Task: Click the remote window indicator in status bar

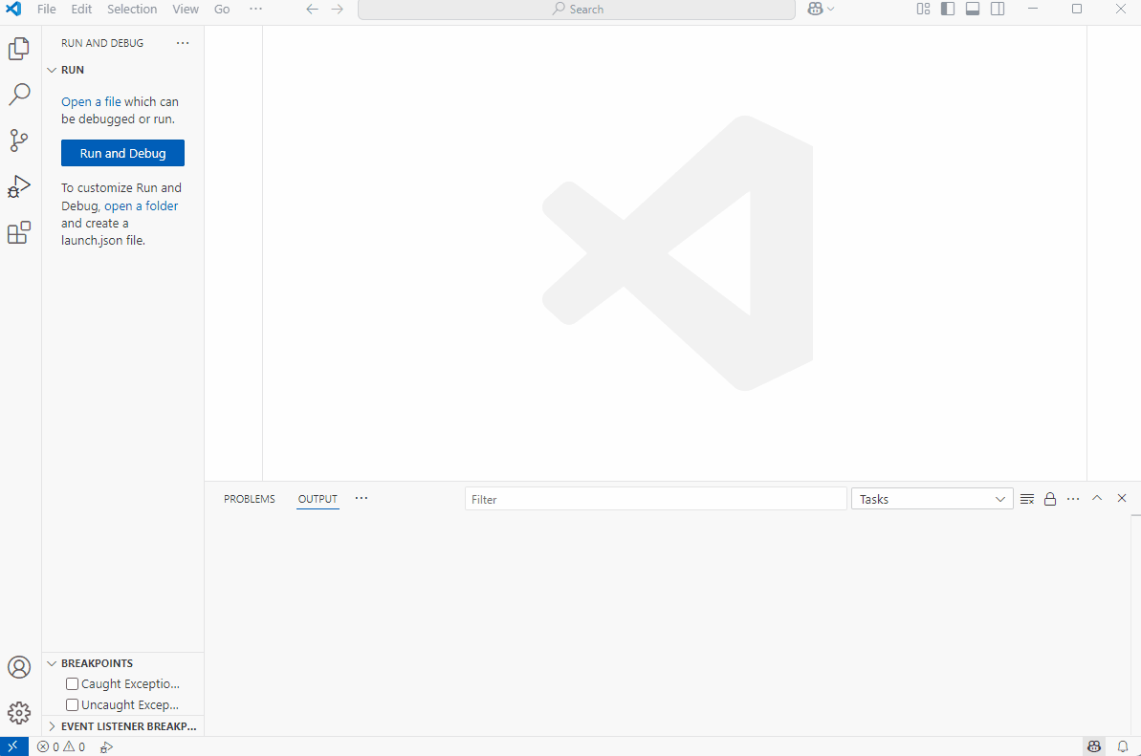Action: tap(13, 746)
